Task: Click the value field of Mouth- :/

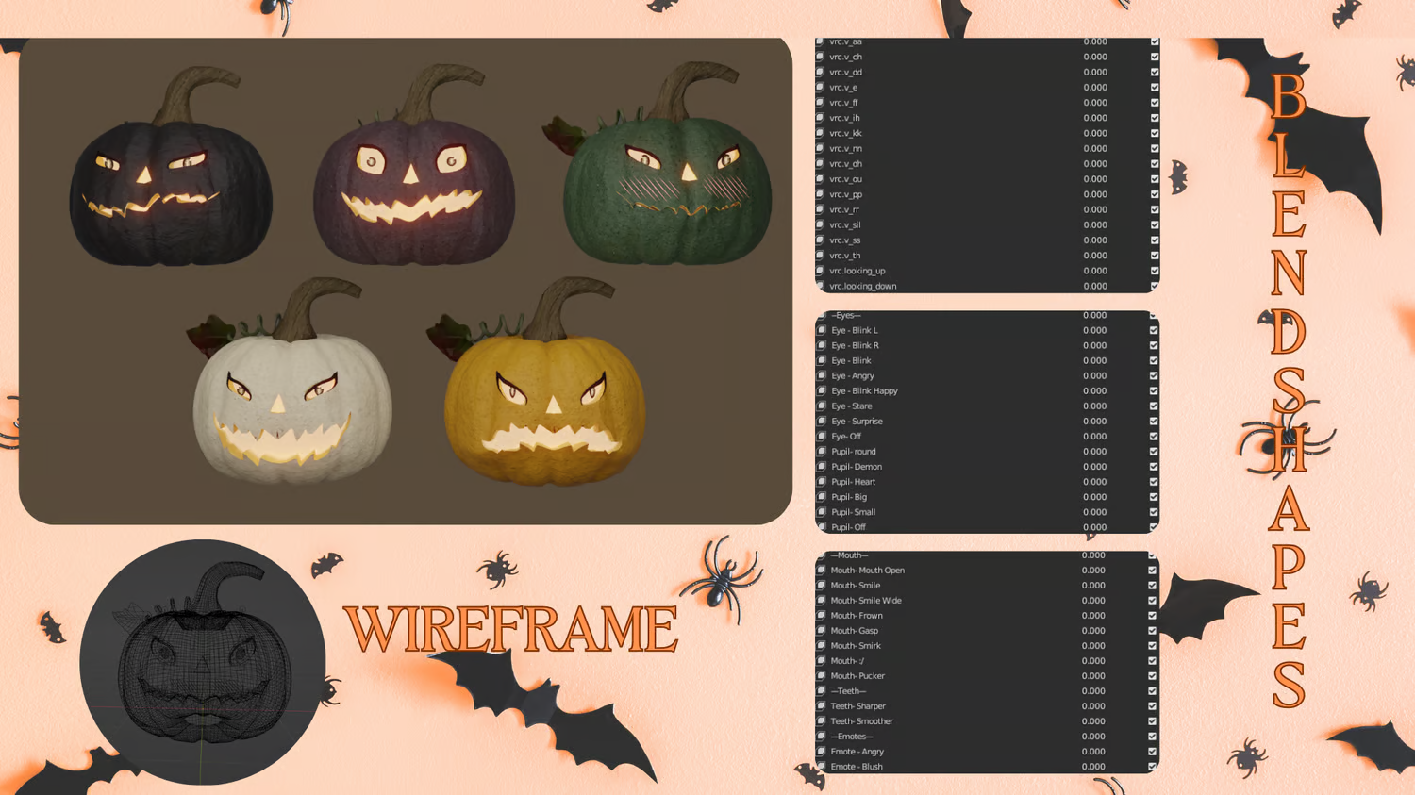Action: click(x=1093, y=660)
